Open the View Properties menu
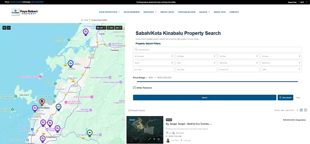The image size is (310, 144). (x=109, y=12)
